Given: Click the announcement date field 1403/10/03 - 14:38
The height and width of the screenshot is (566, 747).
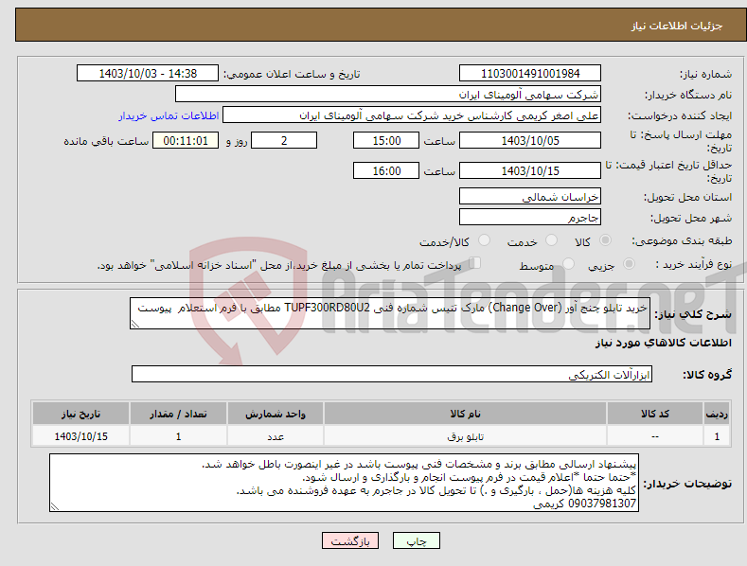Looking at the screenshot, I should [147, 74].
